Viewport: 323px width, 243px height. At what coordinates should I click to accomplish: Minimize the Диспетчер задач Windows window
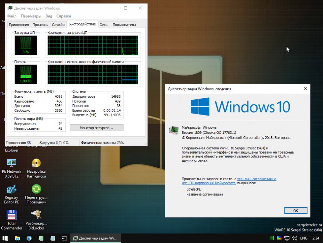click(x=111, y=8)
